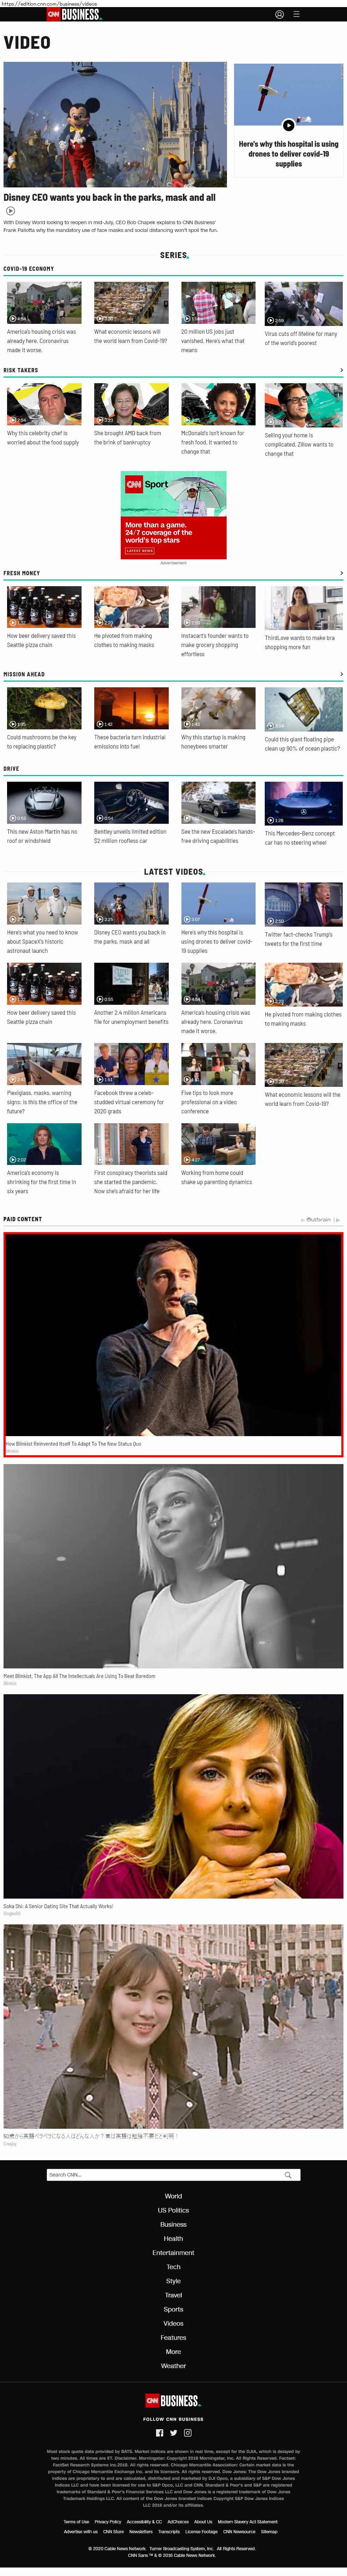Viewport: 347px width, 2576px height.
Task: Expand the Fresh Money series arrow
Action: point(341,573)
